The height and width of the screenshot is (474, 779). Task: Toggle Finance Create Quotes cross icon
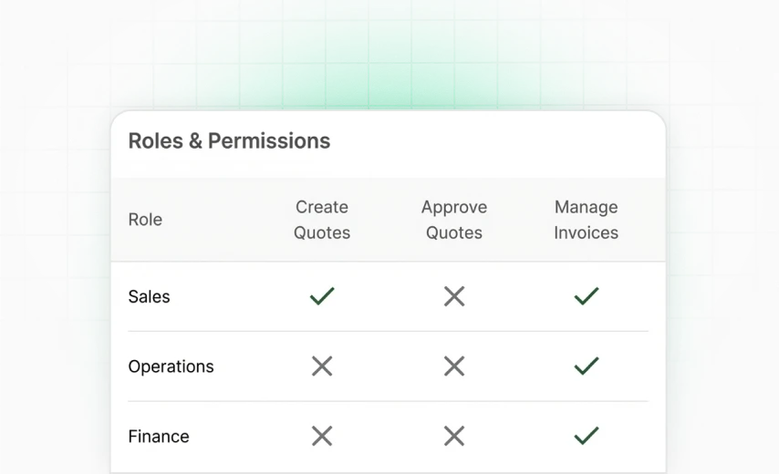coord(322,437)
